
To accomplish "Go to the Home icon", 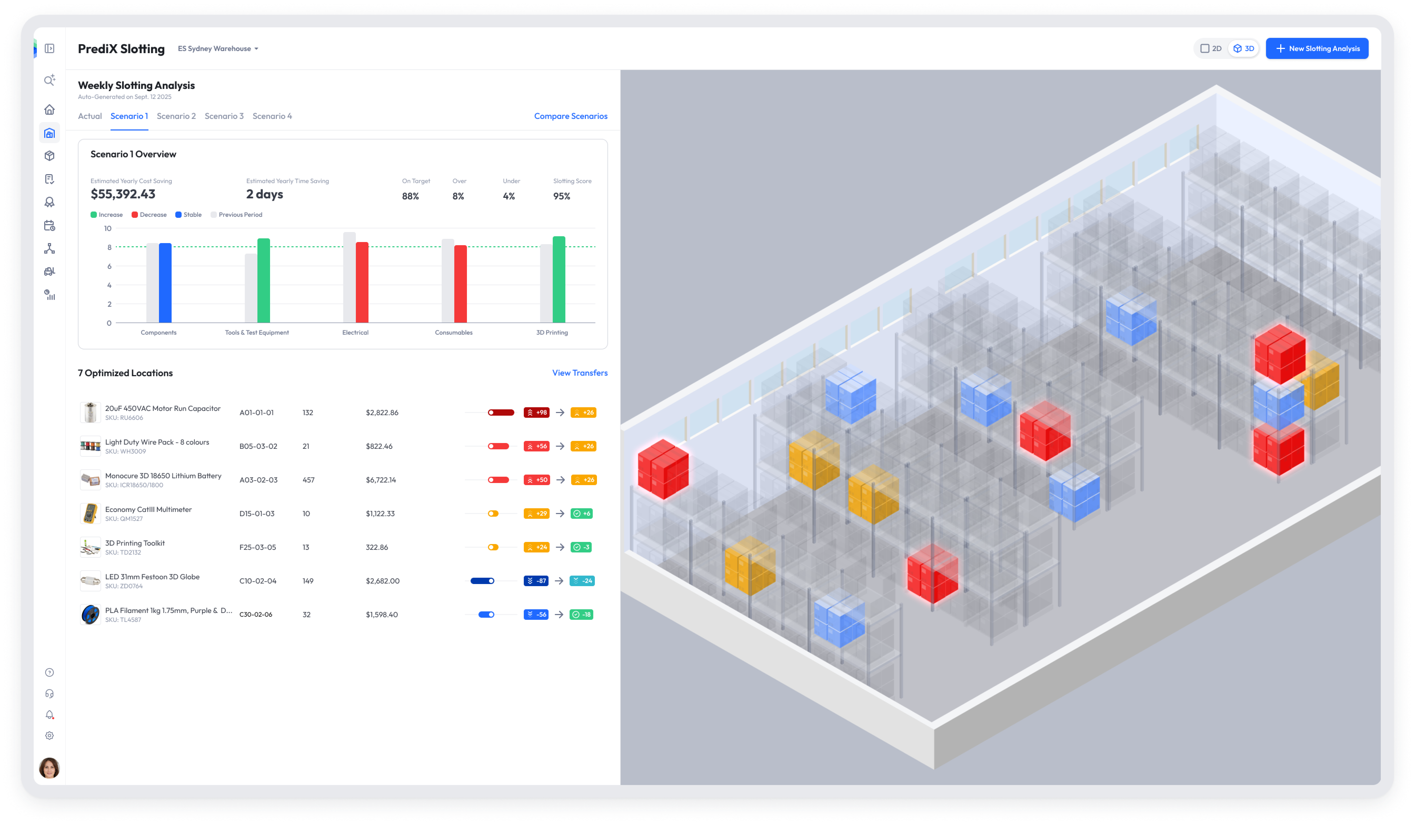I will click(49, 109).
